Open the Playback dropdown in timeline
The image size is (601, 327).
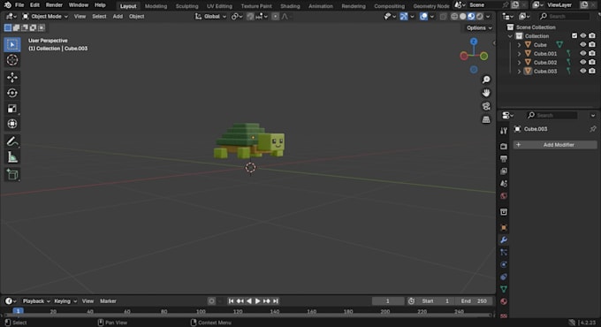click(36, 301)
